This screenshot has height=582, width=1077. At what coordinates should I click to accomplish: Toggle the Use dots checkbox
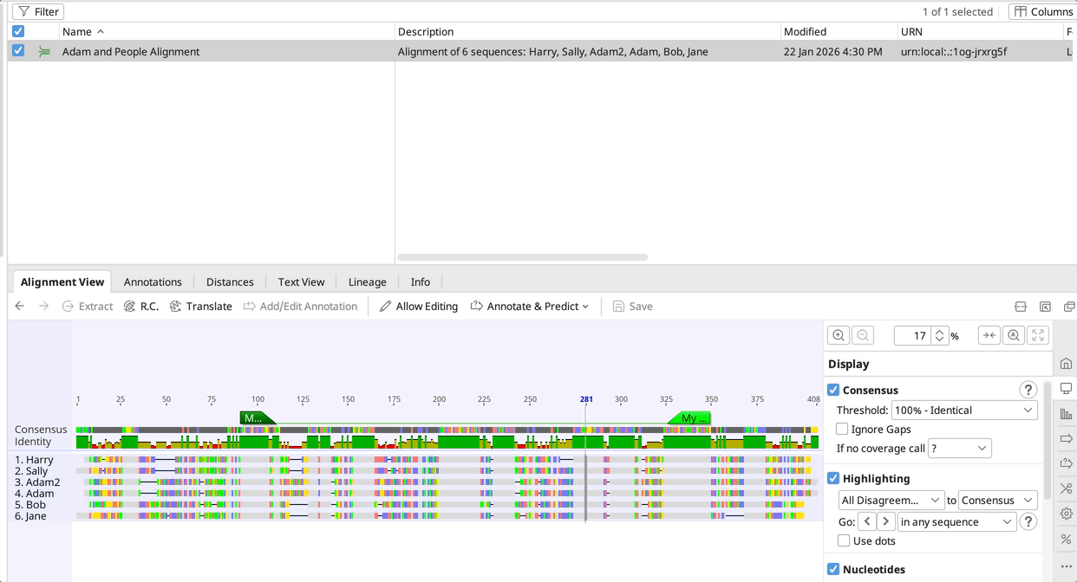844,541
